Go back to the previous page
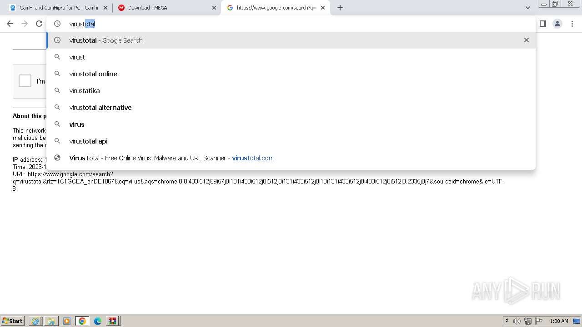 pos(10,24)
